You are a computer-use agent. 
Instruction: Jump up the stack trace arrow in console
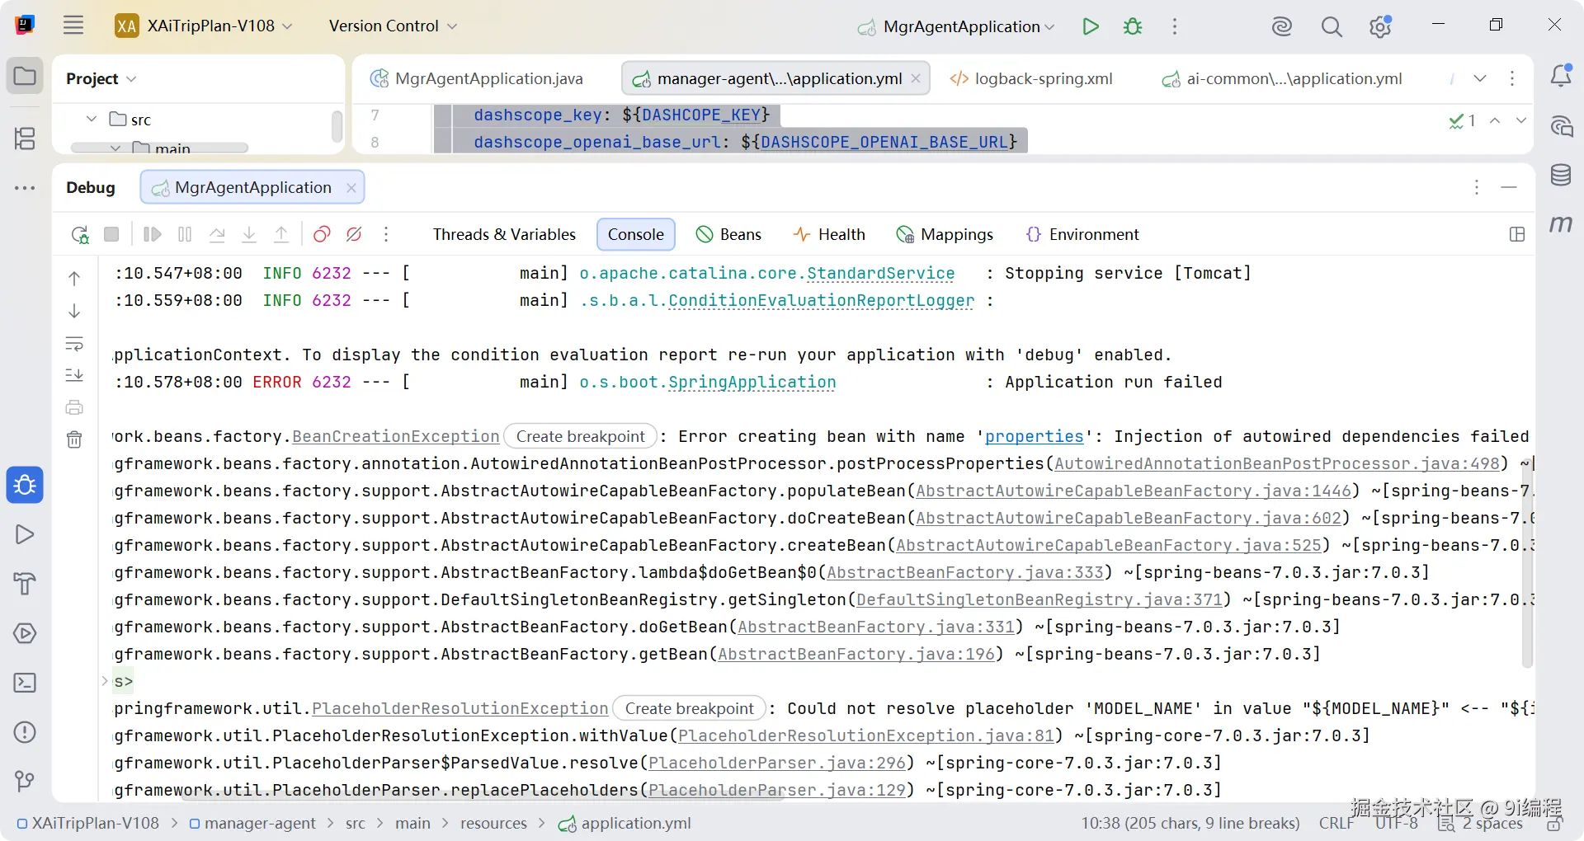coord(74,279)
